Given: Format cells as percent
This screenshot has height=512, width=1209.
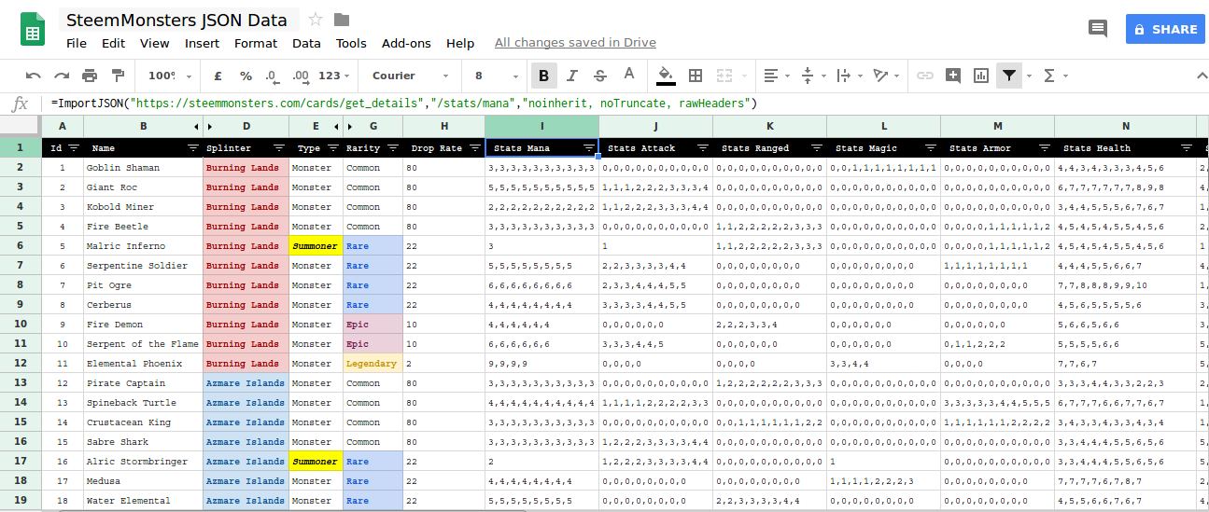Looking at the screenshot, I should [246, 76].
